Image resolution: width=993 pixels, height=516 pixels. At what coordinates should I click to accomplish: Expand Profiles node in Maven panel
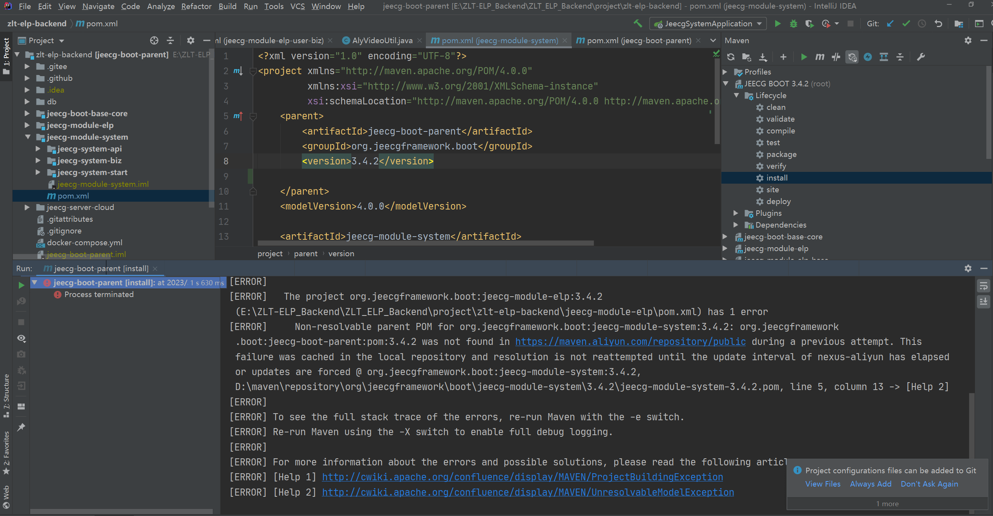[725, 72]
